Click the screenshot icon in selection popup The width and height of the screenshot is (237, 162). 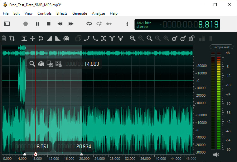click(x=59, y=64)
